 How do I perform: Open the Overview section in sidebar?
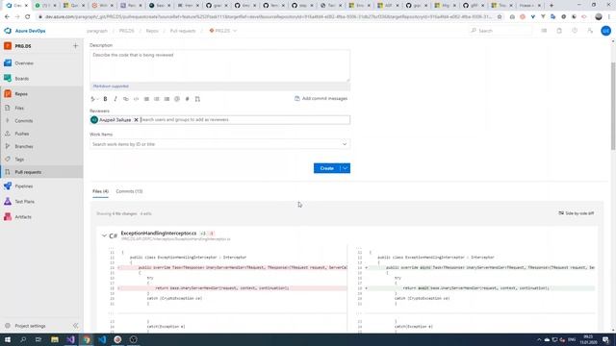pos(41,63)
